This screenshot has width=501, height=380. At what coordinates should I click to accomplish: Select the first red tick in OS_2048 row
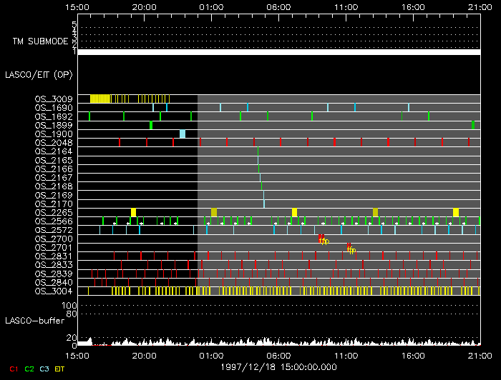click(x=119, y=142)
